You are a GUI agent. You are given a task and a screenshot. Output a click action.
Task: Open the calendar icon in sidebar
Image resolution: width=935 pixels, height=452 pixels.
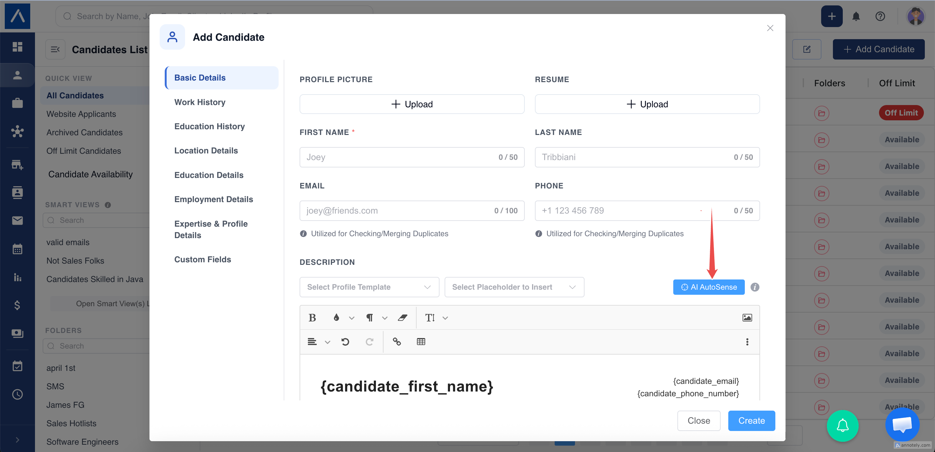coord(17,249)
